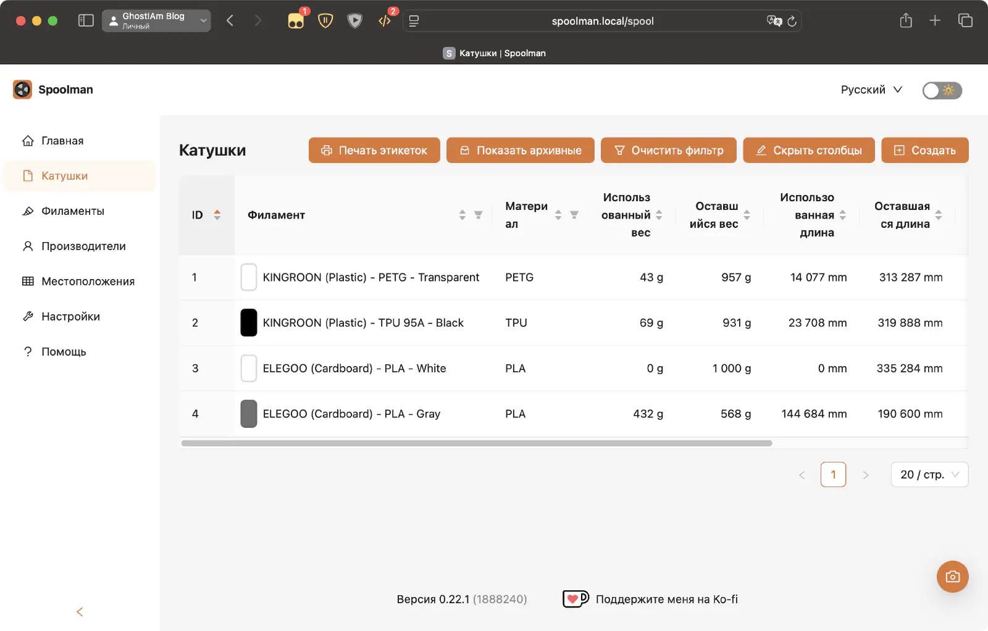This screenshot has height=631, width=988.
Task: Open Филаменты in the sidebar
Action: (x=73, y=211)
